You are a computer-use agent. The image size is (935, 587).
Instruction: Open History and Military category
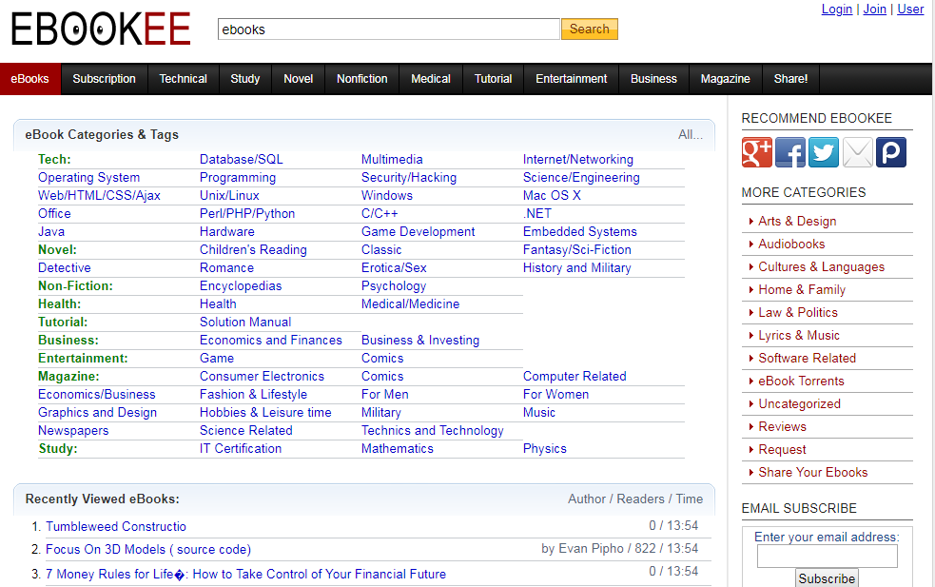coord(576,268)
